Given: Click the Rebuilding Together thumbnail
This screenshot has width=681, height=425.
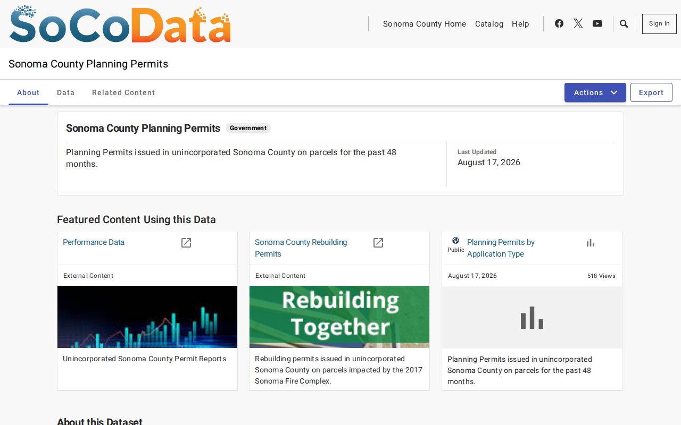Looking at the screenshot, I should (339, 317).
